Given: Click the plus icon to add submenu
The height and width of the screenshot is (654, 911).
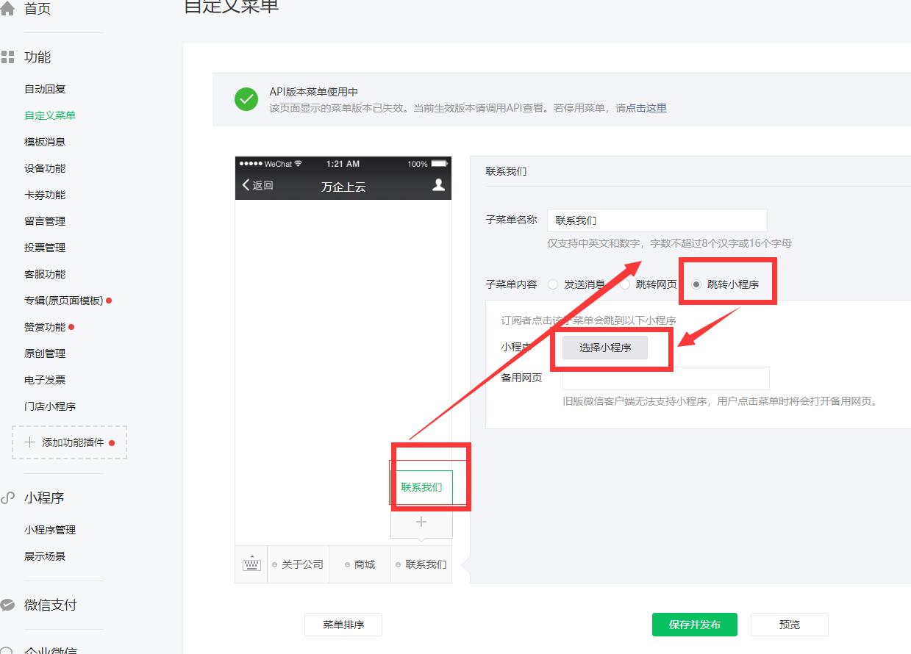Looking at the screenshot, I should point(421,522).
